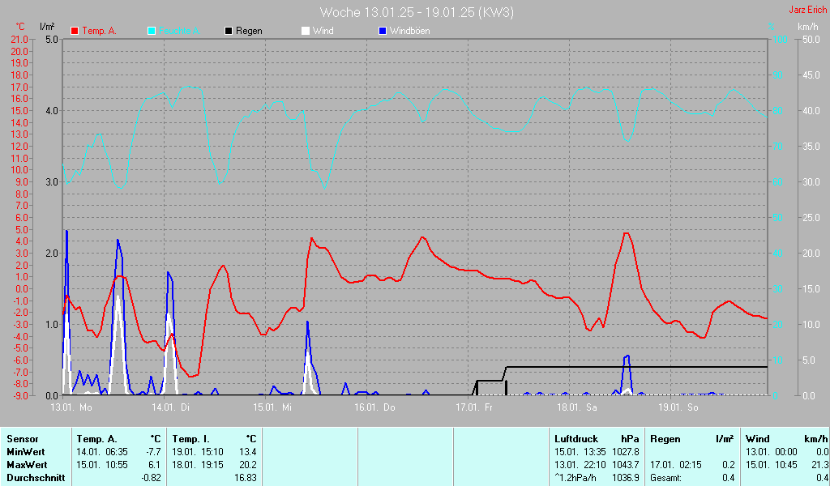Click the blue Windböen legend swatch

point(383,32)
